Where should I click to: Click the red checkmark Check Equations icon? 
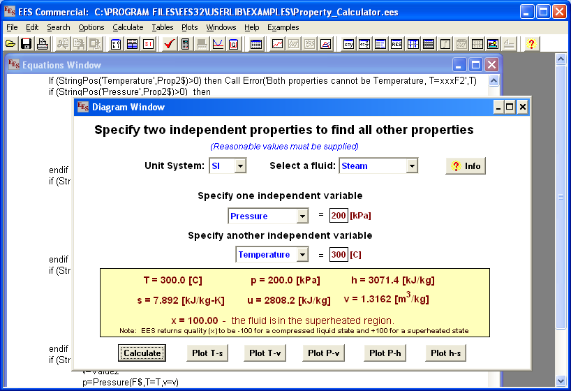[169, 44]
